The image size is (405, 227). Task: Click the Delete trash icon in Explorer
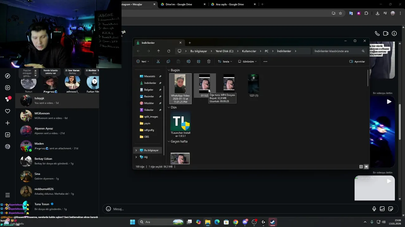[x=209, y=61]
